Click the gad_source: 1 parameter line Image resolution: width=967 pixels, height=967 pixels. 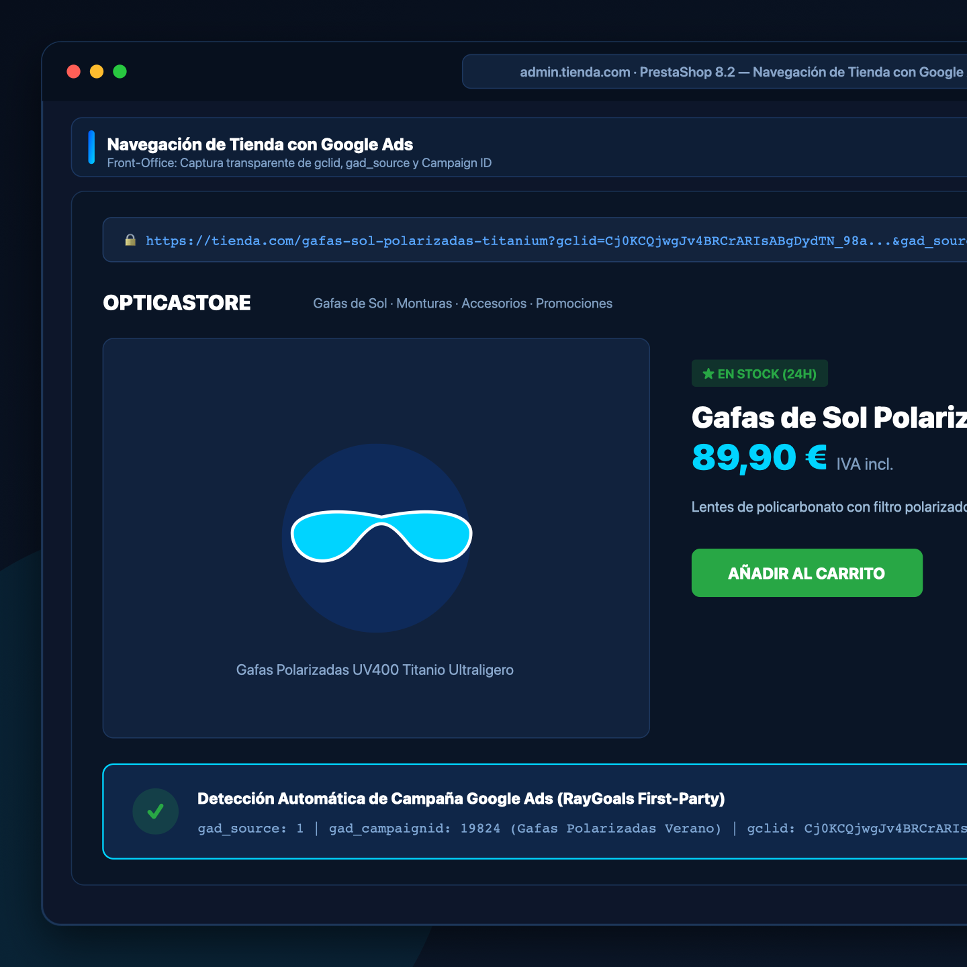point(582,829)
